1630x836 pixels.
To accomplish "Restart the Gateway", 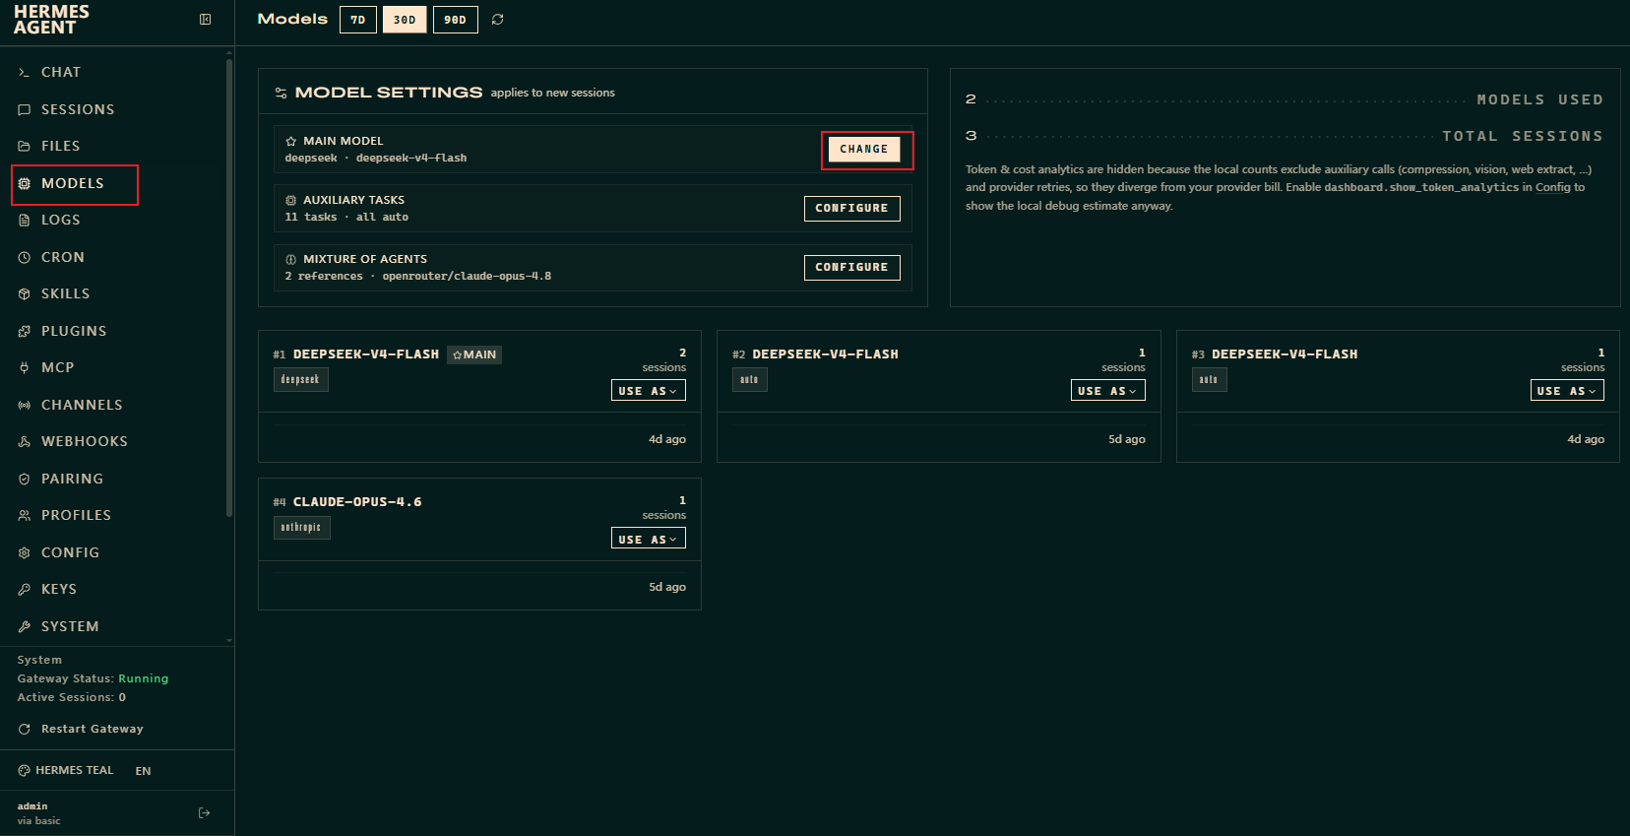I will point(82,730).
